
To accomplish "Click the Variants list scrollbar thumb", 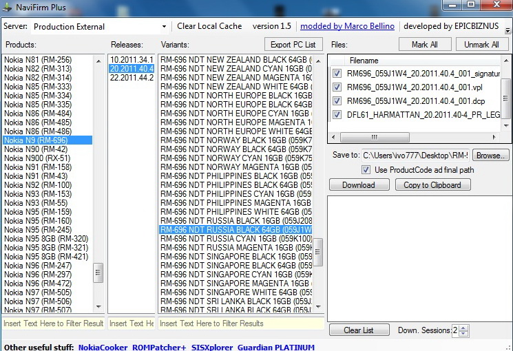I will [x=318, y=252].
